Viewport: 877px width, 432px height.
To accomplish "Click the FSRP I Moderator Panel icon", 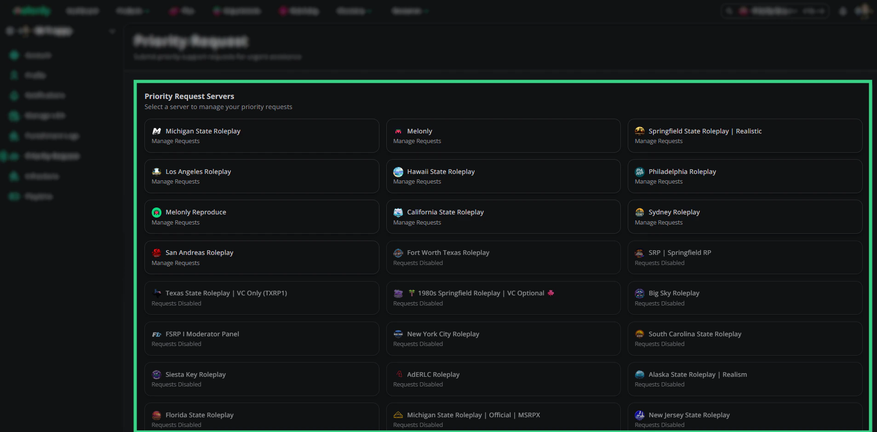I will (157, 334).
